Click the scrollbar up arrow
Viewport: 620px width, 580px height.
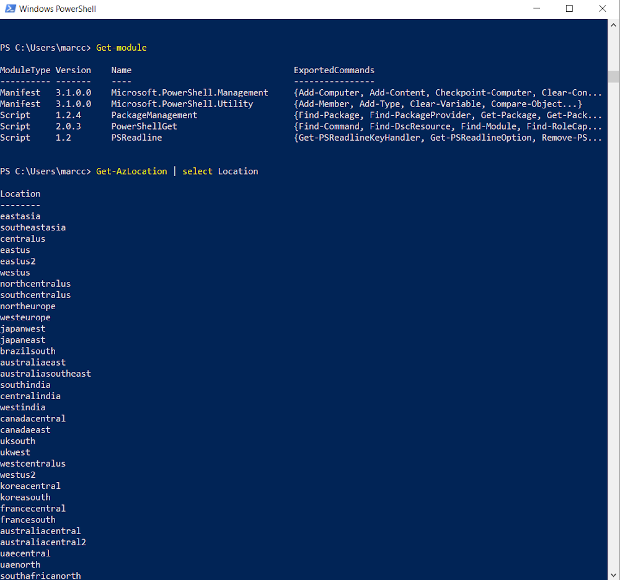coord(613,24)
